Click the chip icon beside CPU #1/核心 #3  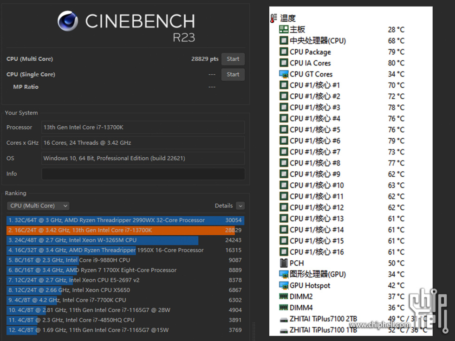point(284,107)
